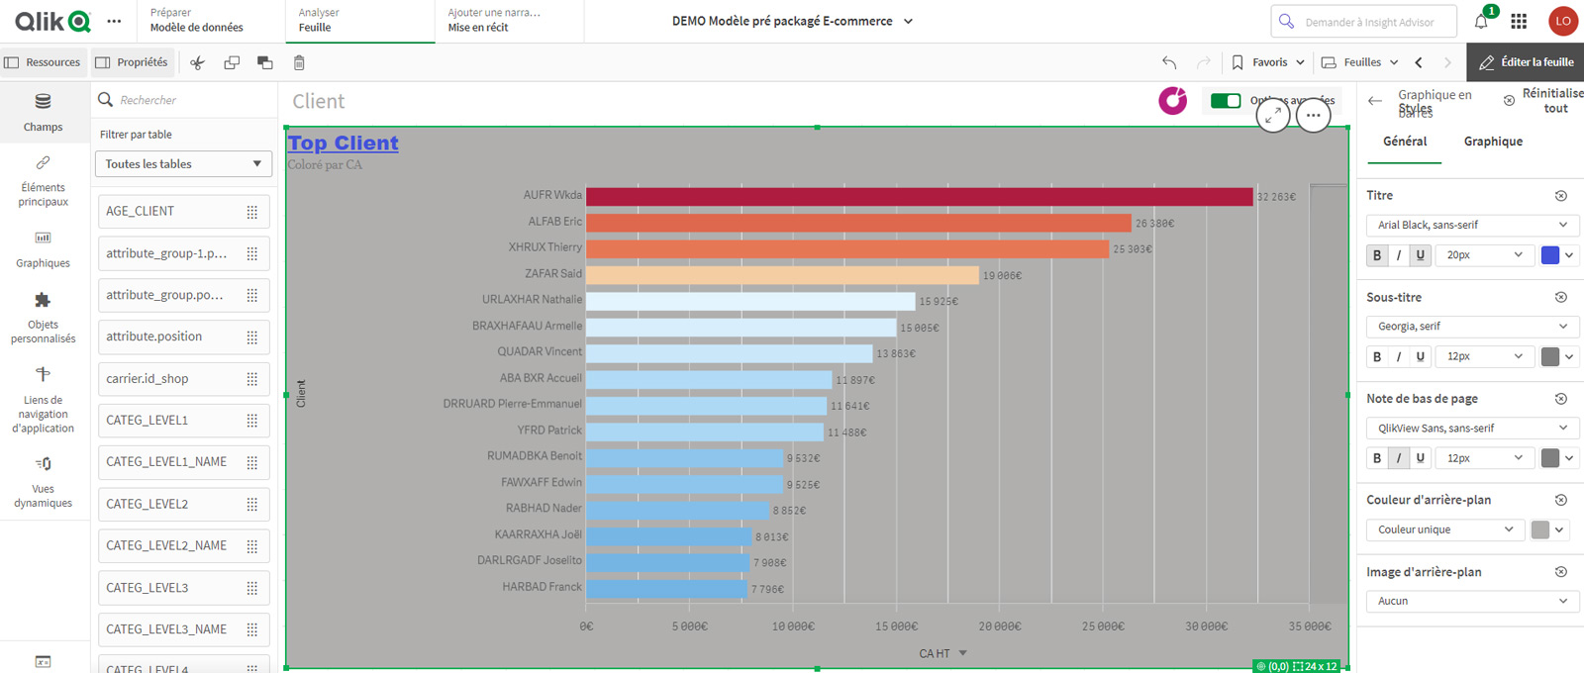Image resolution: width=1584 pixels, height=673 pixels.
Task: Toggle bold for Sous-titre
Action: click(x=1377, y=356)
